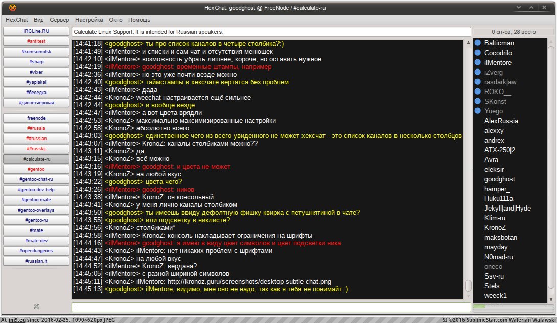Switch to the #vixer channel

[x=36, y=72]
